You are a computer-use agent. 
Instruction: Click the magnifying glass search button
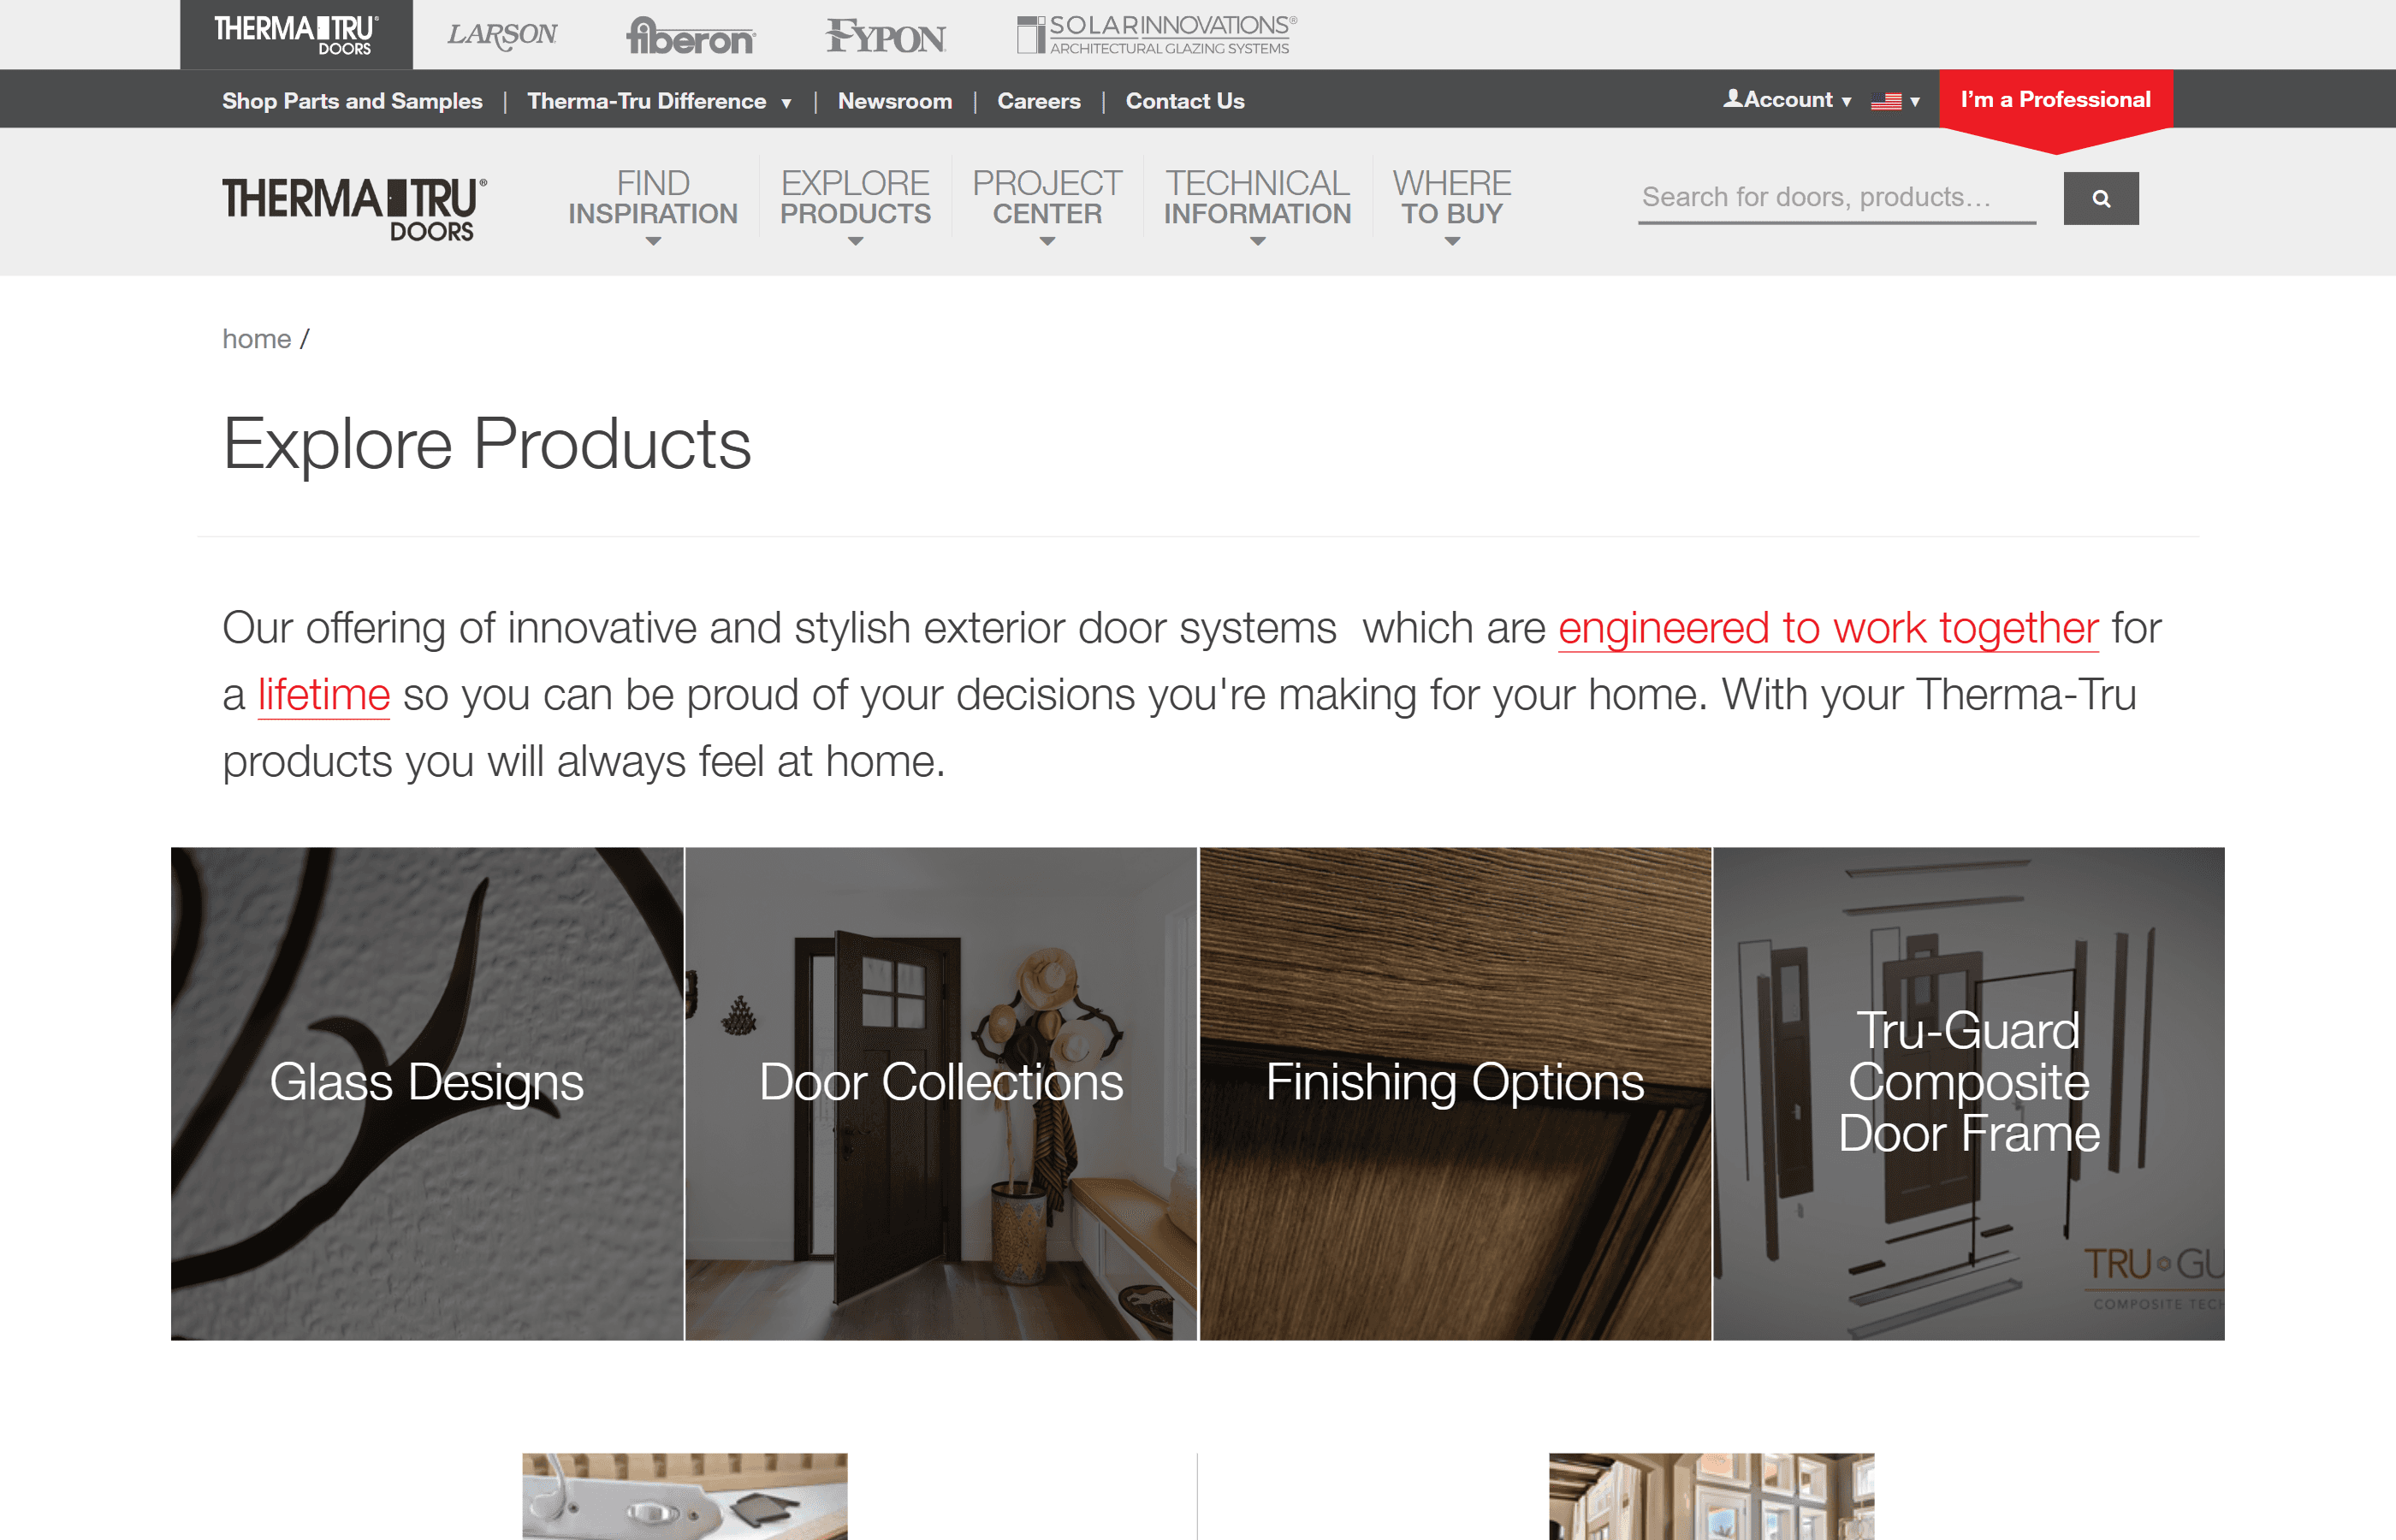[2100, 198]
